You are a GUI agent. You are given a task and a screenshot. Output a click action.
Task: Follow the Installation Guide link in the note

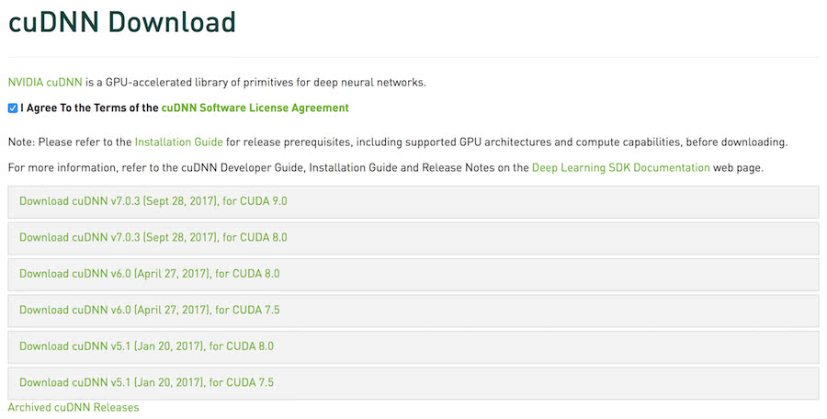178,142
